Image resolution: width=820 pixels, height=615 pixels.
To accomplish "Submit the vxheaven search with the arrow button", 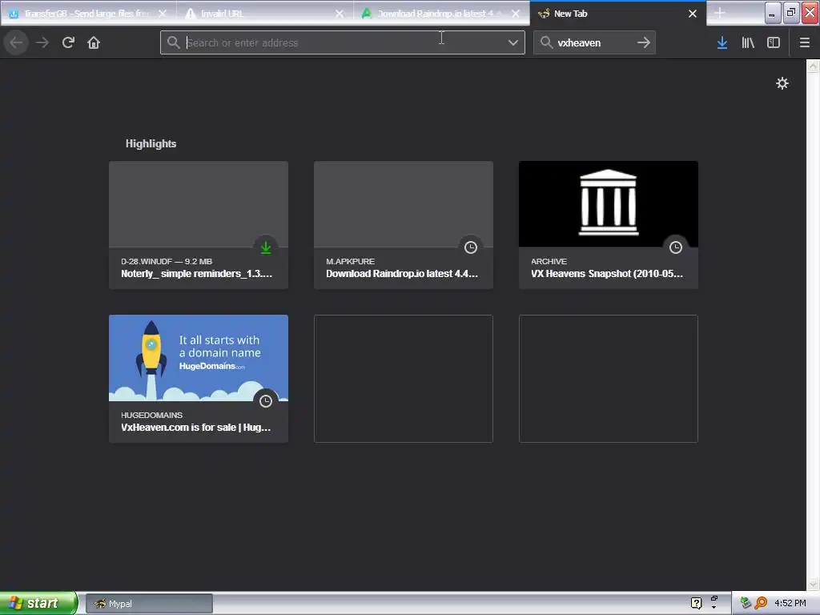I will 644,42.
